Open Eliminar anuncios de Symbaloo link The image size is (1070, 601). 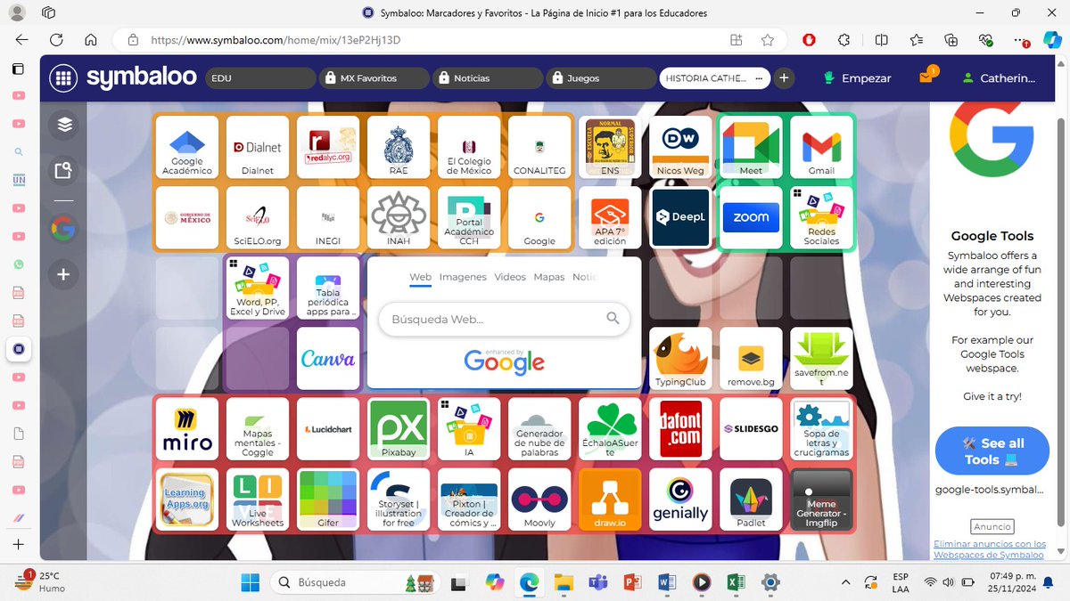coord(990,549)
